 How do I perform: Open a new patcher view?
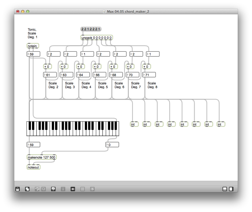27,189
